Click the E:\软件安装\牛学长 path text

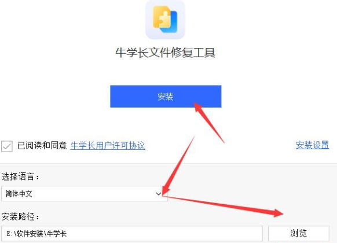click(36, 234)
